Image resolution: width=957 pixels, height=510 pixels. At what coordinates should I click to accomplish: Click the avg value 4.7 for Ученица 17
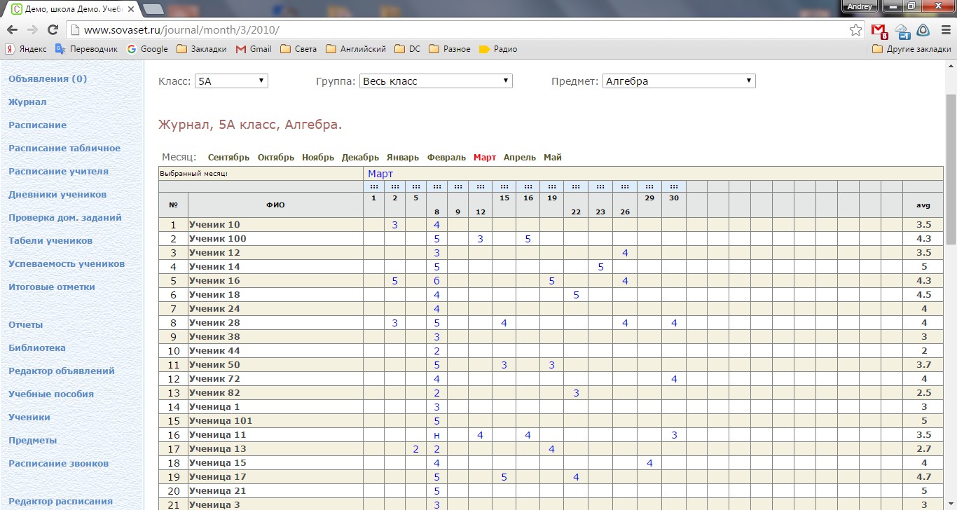tap(924, 477)
